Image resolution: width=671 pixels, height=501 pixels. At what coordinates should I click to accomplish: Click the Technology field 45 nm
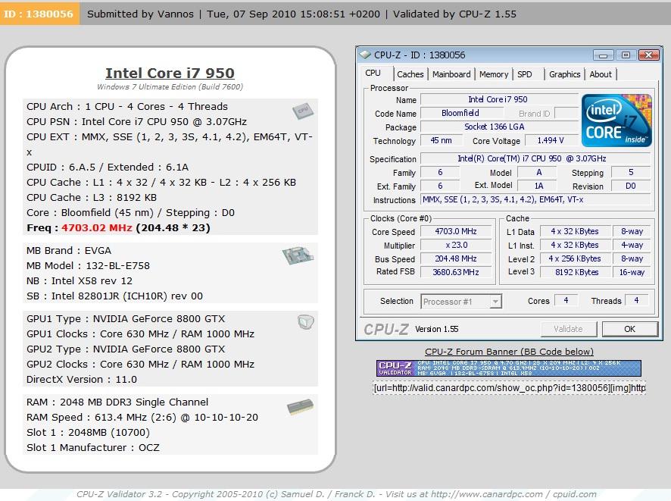(442, 140)
